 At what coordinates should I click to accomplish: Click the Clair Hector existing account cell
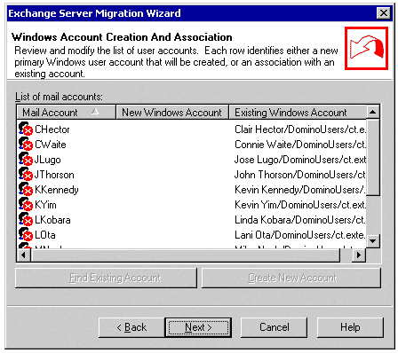tap(300, 129)
